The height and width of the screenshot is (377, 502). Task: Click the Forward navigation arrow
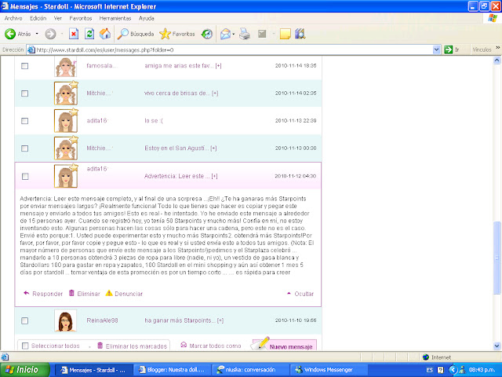(50, 34)
